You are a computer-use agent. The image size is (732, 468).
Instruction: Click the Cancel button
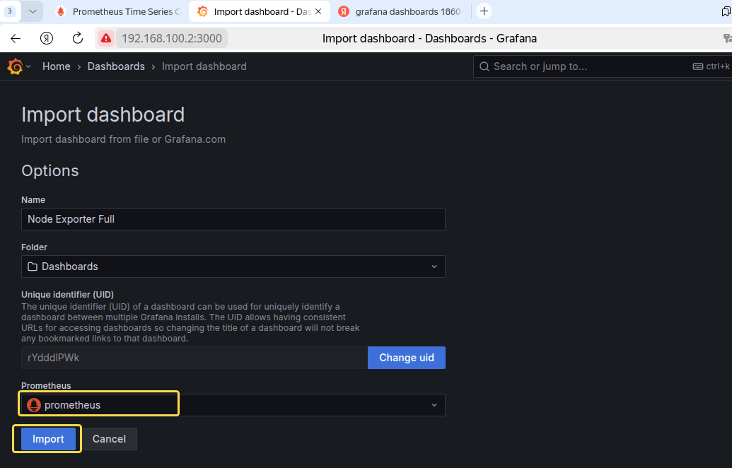pos(109,439)
